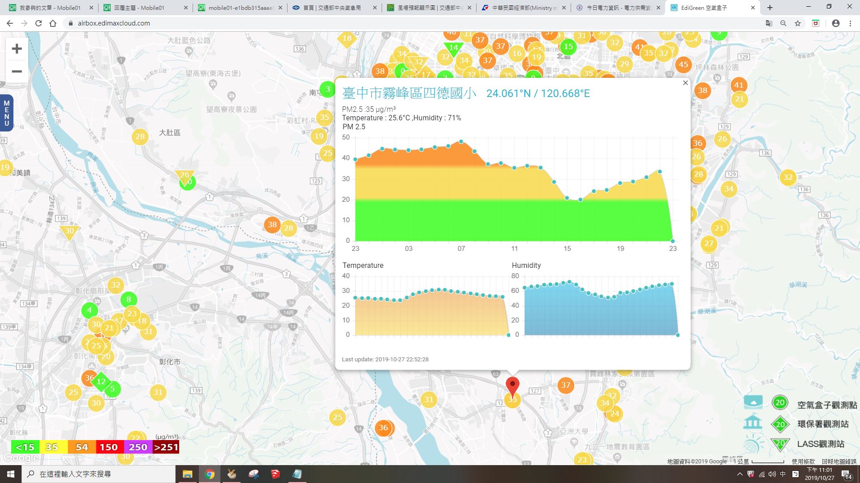Select the red 150 legend swatch
This screenshot has width=860, height=483.
point(109,447)
